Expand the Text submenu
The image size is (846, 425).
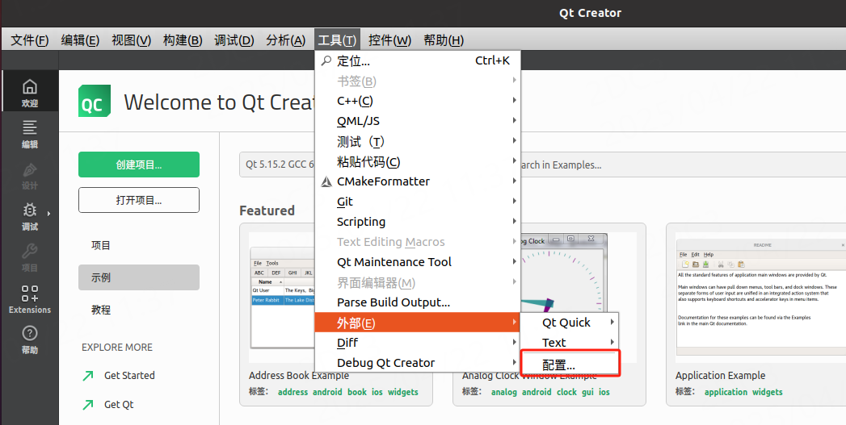pos(570,343)
